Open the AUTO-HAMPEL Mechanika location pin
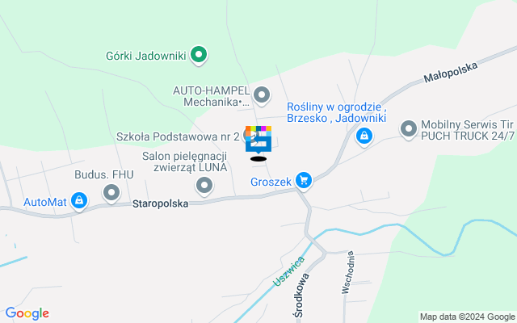The height and width of the screenshot is (323, 517). [262, 95]
